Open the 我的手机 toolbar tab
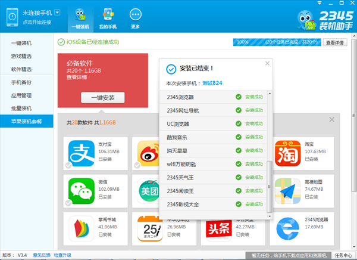This screenshot has height=260, width=357. [108, 19]
